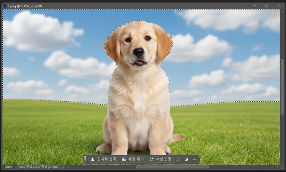286x172 pixels.
Task: Click the horizontal scrollbar right arrow
Action: coord(278,167)
